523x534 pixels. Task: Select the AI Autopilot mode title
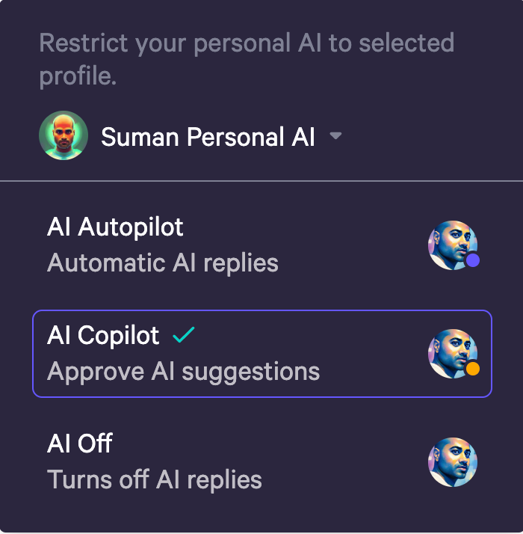coord(115,227)
